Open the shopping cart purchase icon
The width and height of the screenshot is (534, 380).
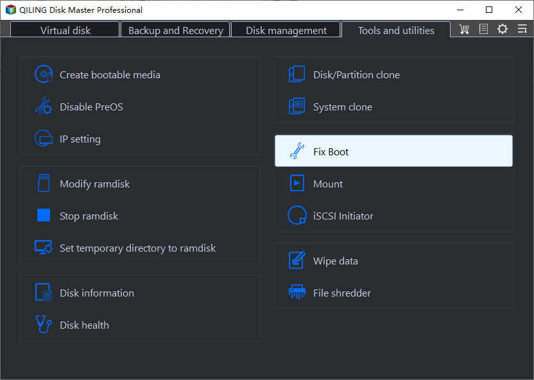[464, 30]
